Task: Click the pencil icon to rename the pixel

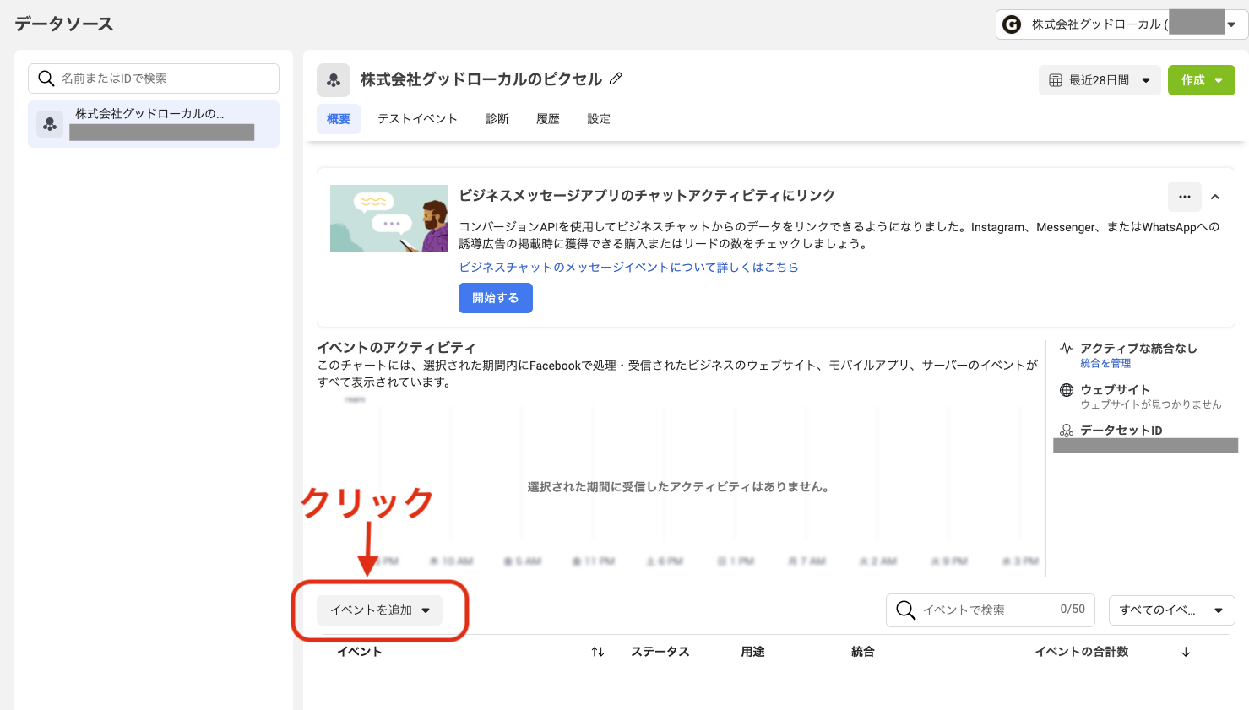Action: [x=616, y=79]
